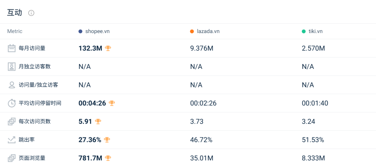Click the arrow chart icon for 跳出率
Image resolution: width=376 pixels, height=166 pixels.
pos(12,140)
